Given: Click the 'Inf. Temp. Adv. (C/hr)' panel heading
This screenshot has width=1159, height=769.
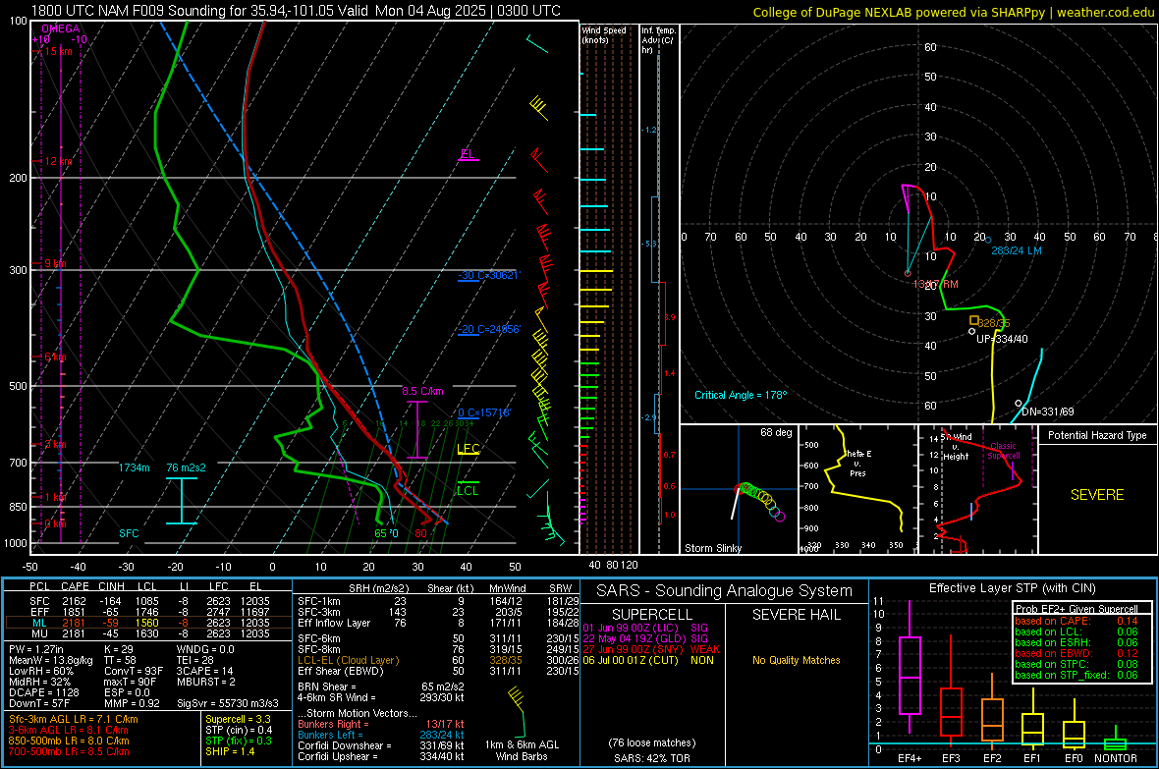Looking at the screenshot, I should 659,40.
